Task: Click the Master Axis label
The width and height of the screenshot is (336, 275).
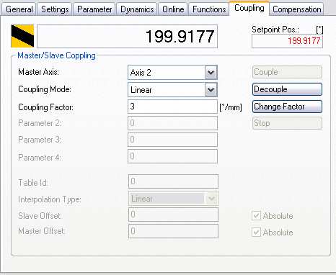Action: coord(38,72)
